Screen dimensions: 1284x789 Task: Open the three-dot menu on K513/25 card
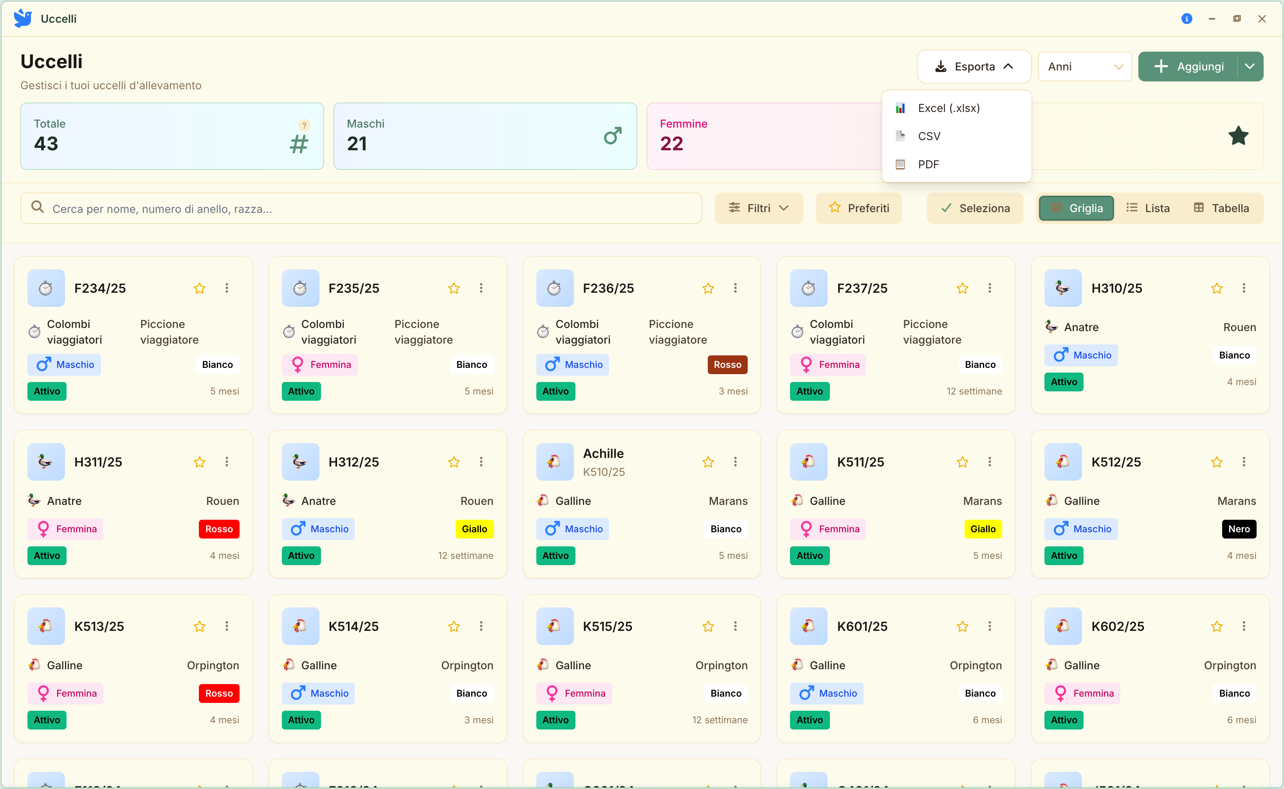click(x=227, y=626)
